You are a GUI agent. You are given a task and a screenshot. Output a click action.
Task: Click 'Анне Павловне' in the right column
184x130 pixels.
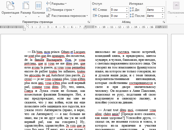pos(144,91)
